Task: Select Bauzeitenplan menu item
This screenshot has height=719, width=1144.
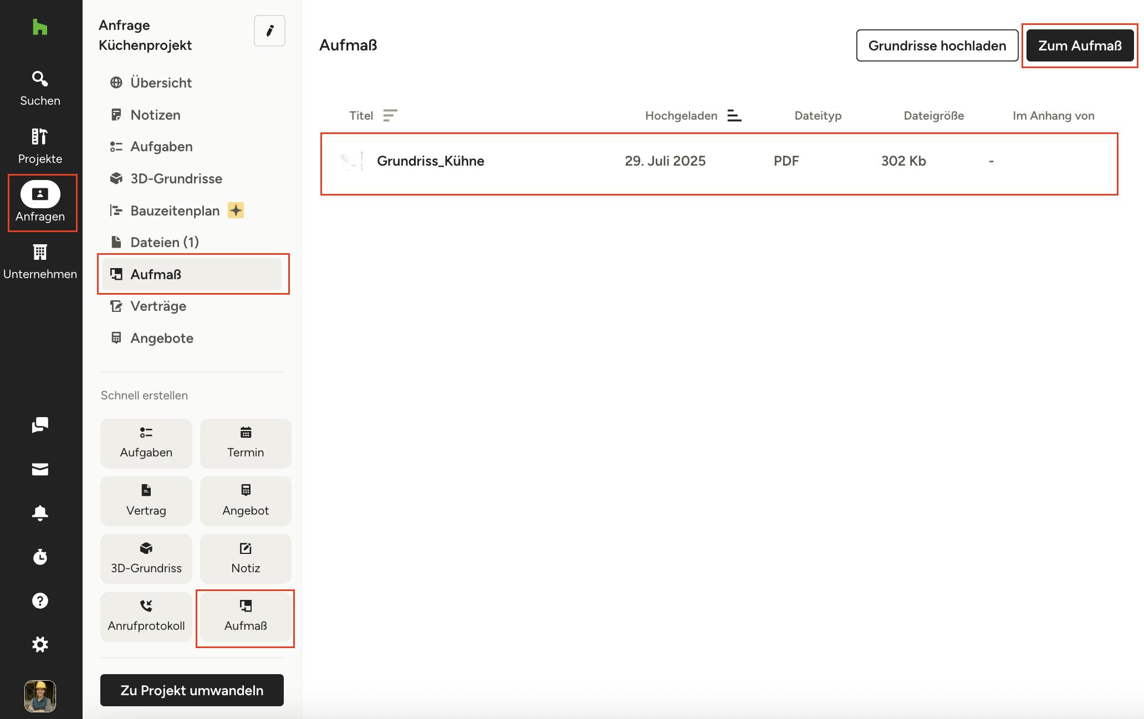Action: (175, 210)
